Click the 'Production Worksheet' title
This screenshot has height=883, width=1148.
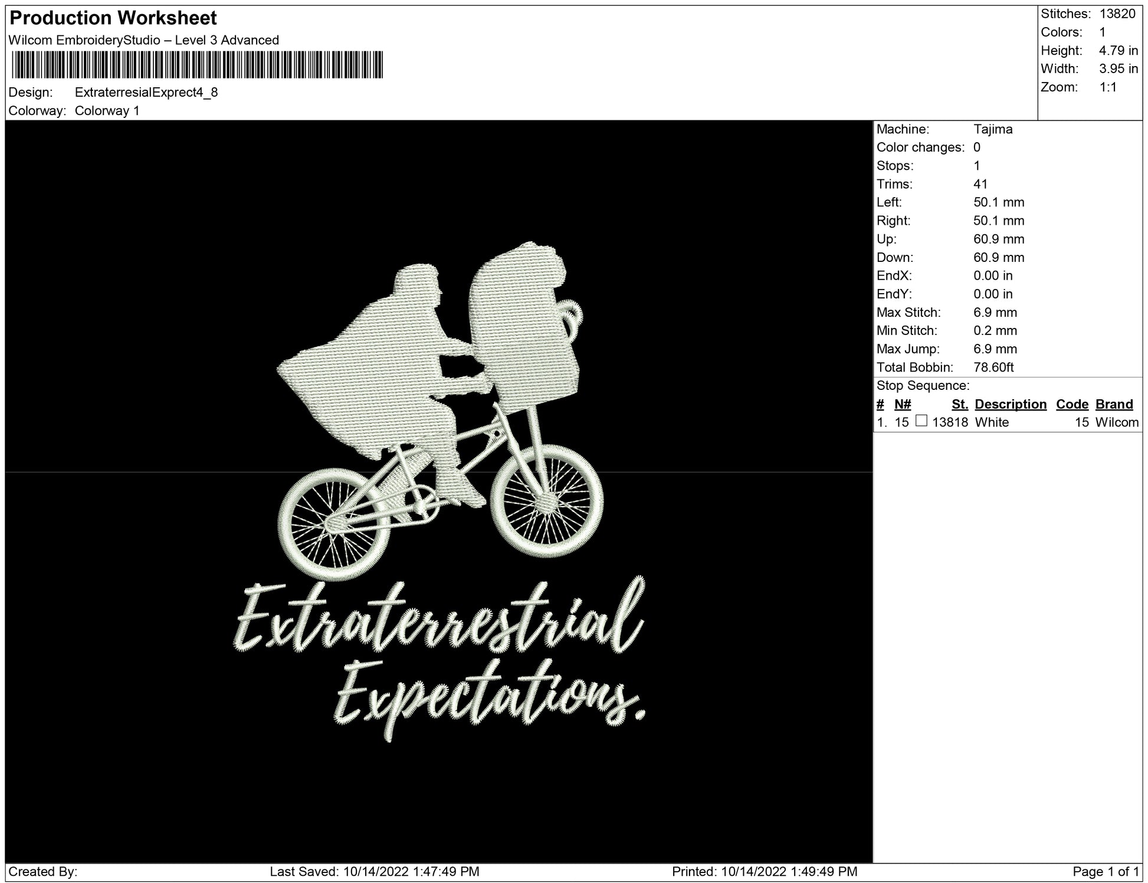113,18
